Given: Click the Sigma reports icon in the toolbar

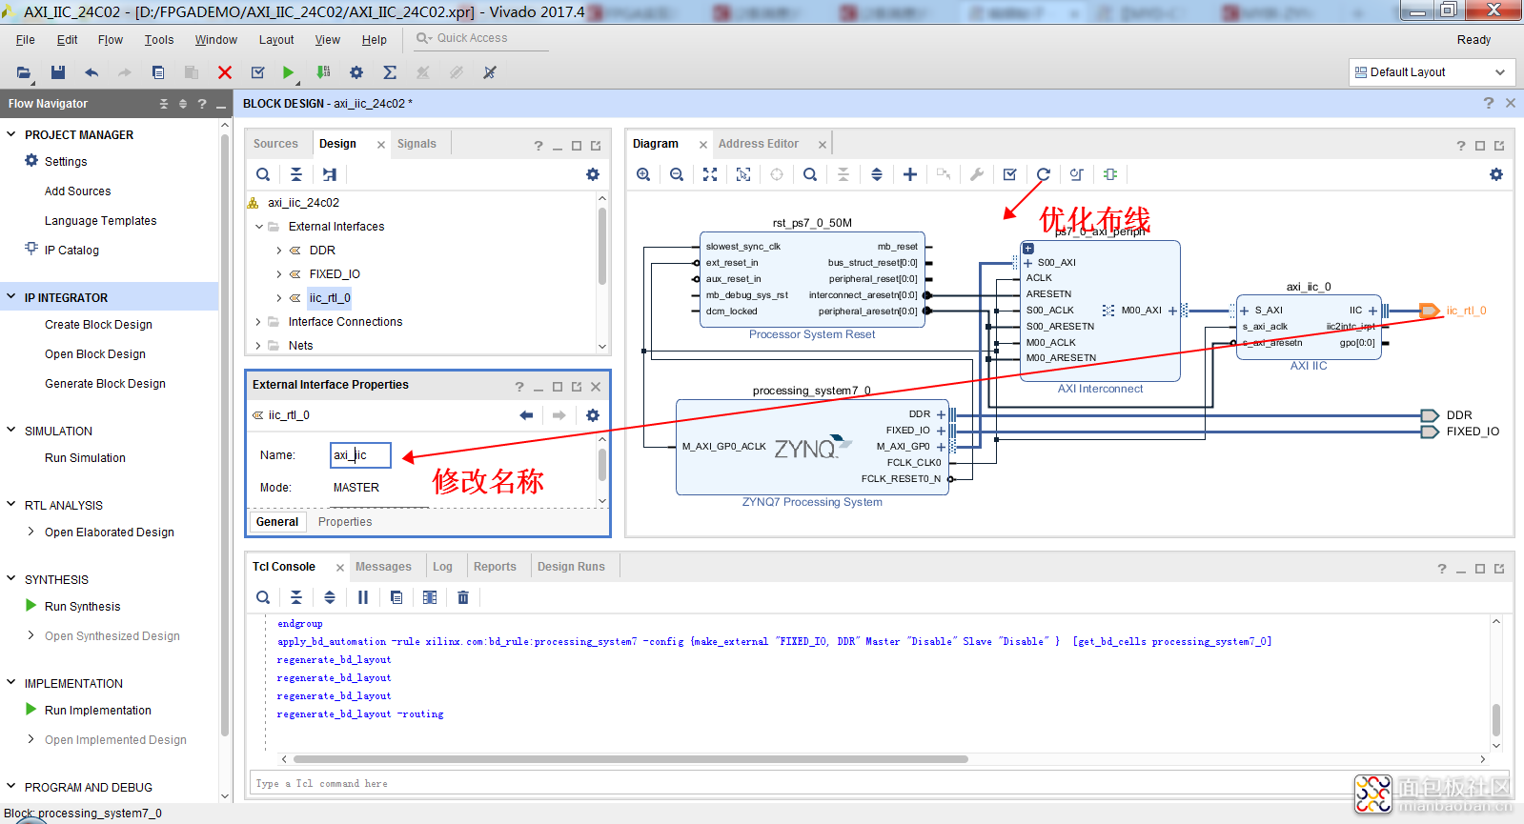Looking at the screenshot, I should [390, 72].
